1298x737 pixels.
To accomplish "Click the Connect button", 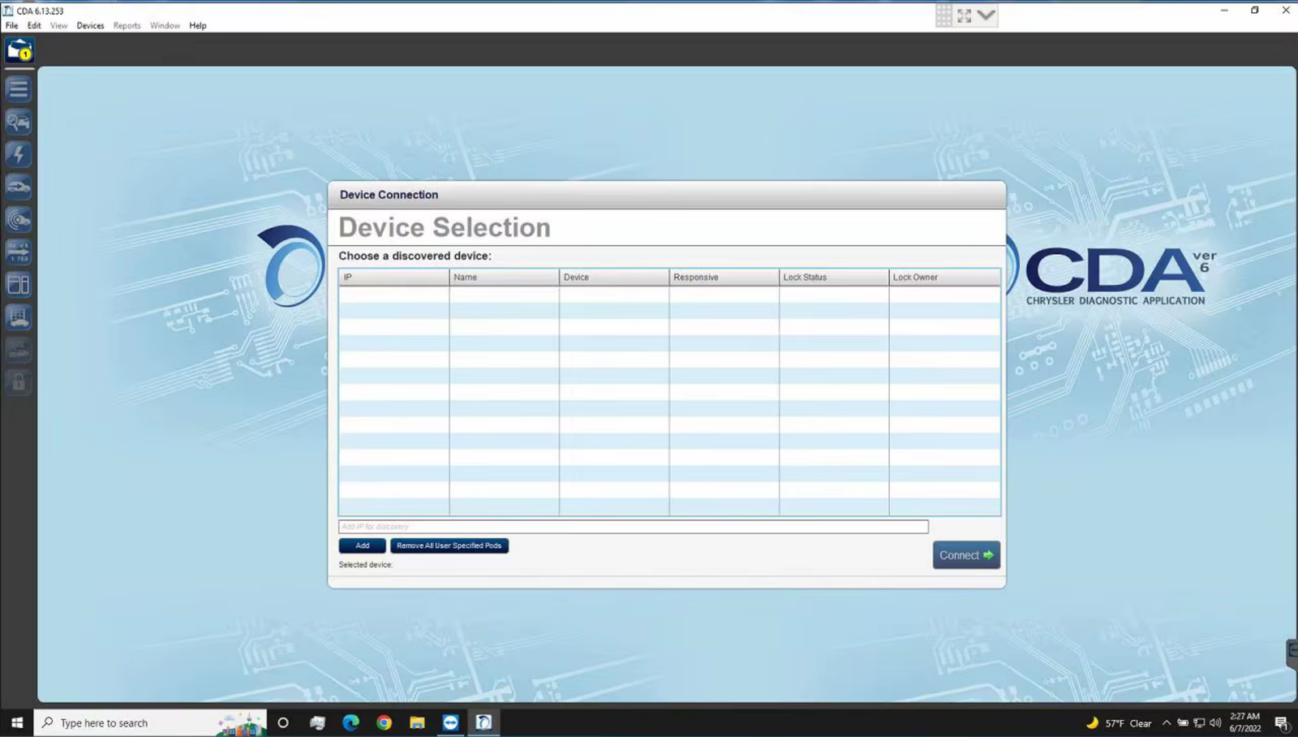I will click(x=965, y=554).
